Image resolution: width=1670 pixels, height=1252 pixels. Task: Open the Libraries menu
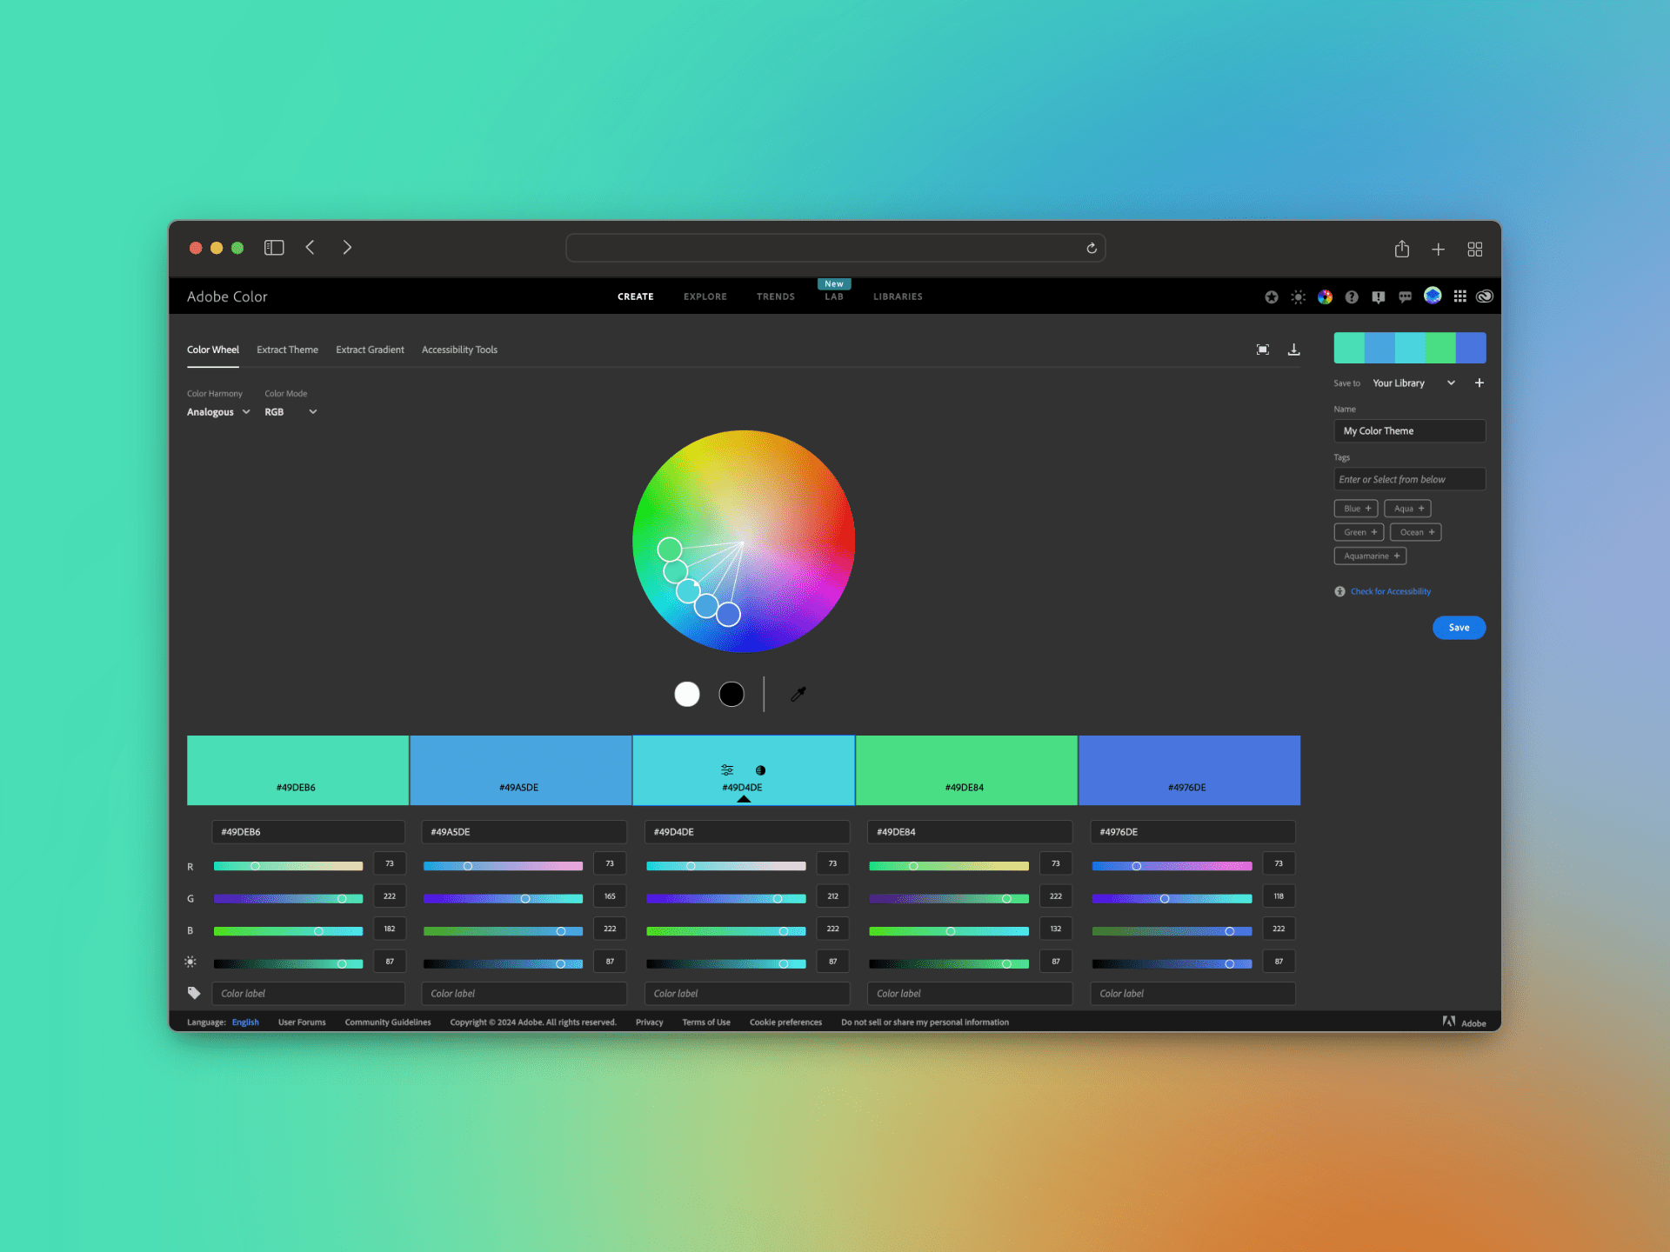[x=898, y=296]
